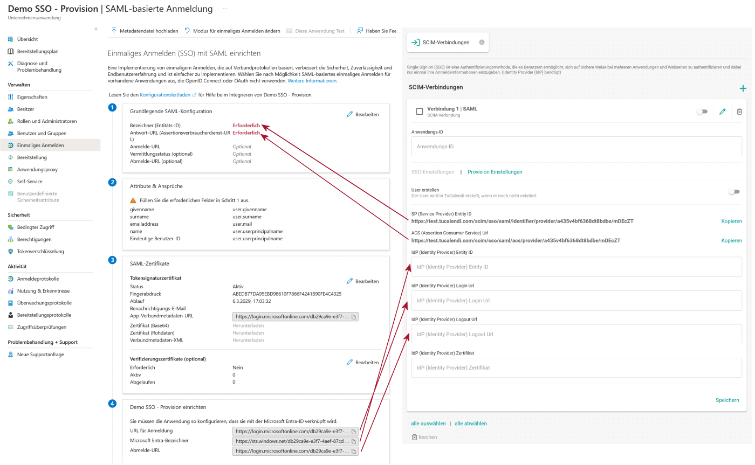Click the Nutzung & Erkenntnisse chart icon
Viewport: 755px width, 465px height.
(x=11, y=291)
